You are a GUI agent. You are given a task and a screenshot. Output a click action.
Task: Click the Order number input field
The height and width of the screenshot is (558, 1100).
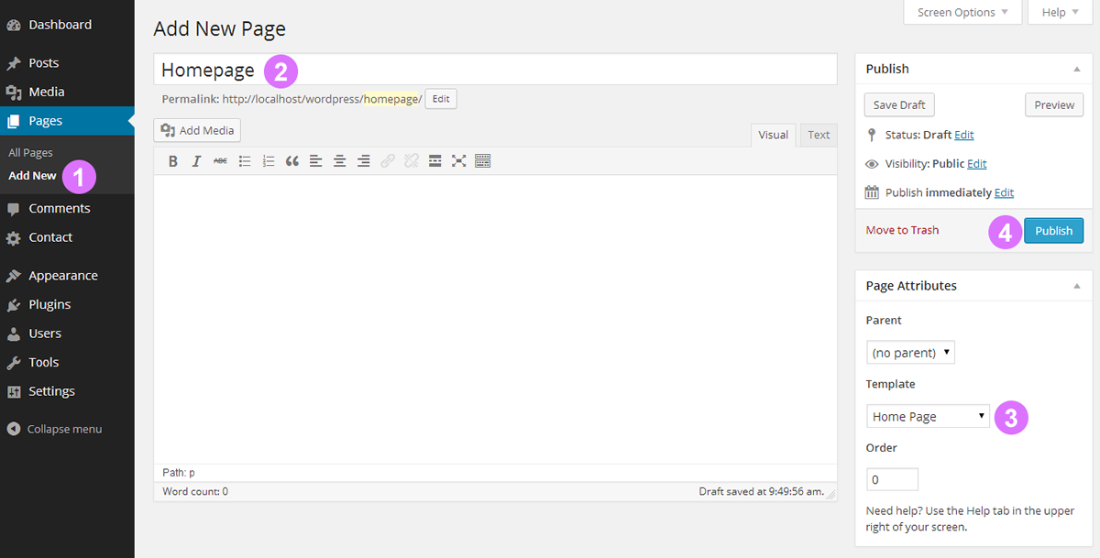892,479
